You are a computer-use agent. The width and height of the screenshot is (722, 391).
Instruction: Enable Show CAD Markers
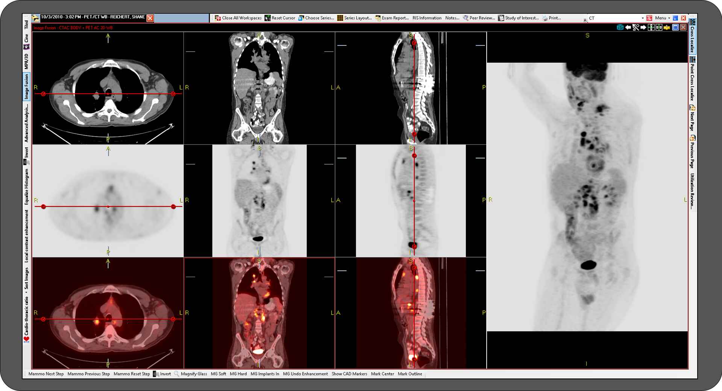349,374
